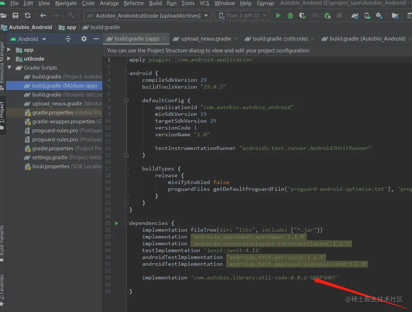This screenshot has width=412, height=312.
Task: Open the Exynap menu
Action: [x=265, y=3]
